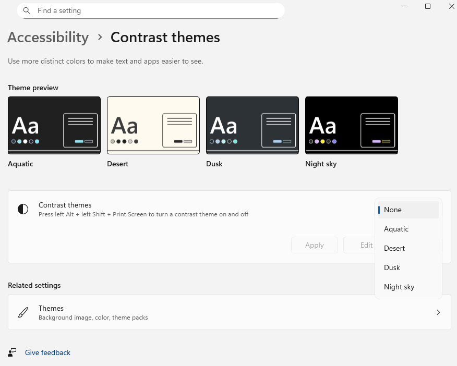The width and height of the screenshot is (457, 366).
Task: Choose Desert from the dropdown list
Action: click(x=408, y=248)
